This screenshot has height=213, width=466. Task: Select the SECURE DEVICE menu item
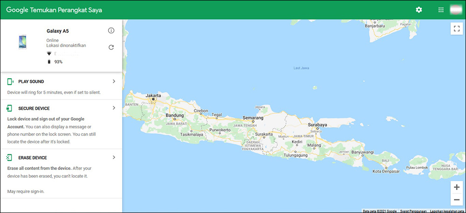[34, 108]
